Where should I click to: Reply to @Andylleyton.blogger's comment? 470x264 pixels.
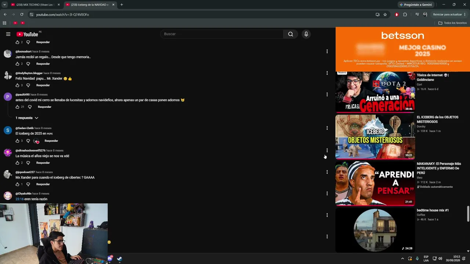(43, 85)
